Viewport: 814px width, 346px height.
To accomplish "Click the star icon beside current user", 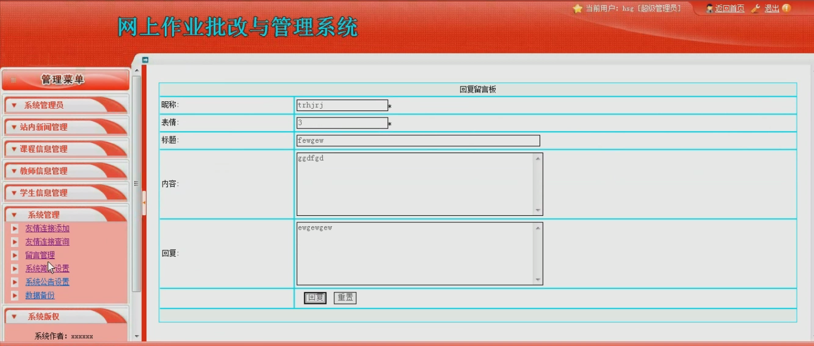I will (578, 9).
